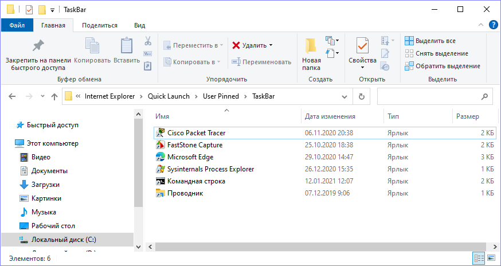Viewport: 501px width, 266px height.
Task: Select the Главная ribbon tab
Action: (53, 25)
